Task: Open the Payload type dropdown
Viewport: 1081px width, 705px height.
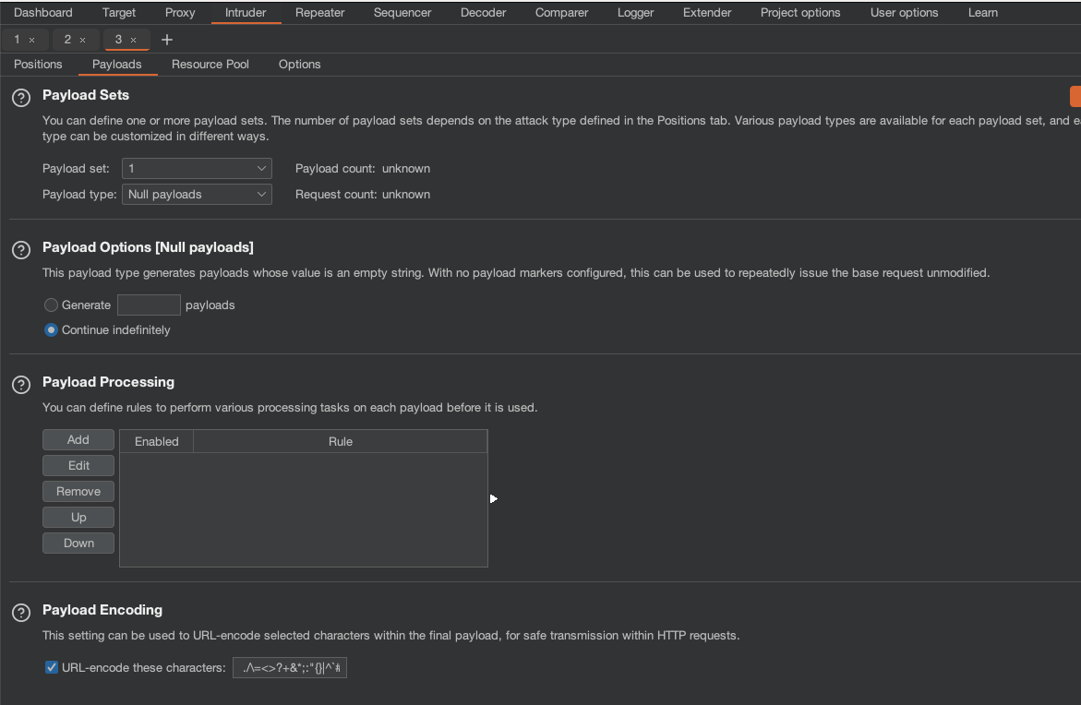Action: (197, 195)
